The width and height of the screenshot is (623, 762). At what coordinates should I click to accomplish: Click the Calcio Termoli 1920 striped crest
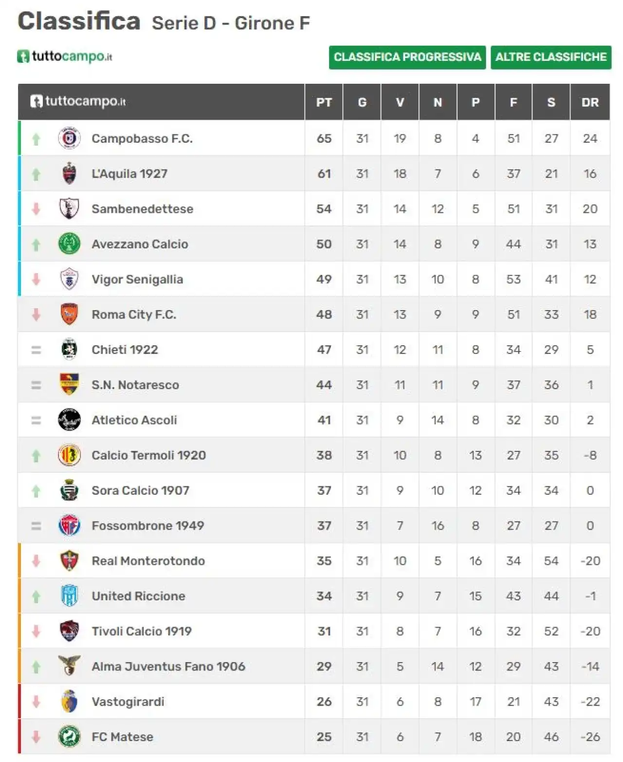[69, 455]
